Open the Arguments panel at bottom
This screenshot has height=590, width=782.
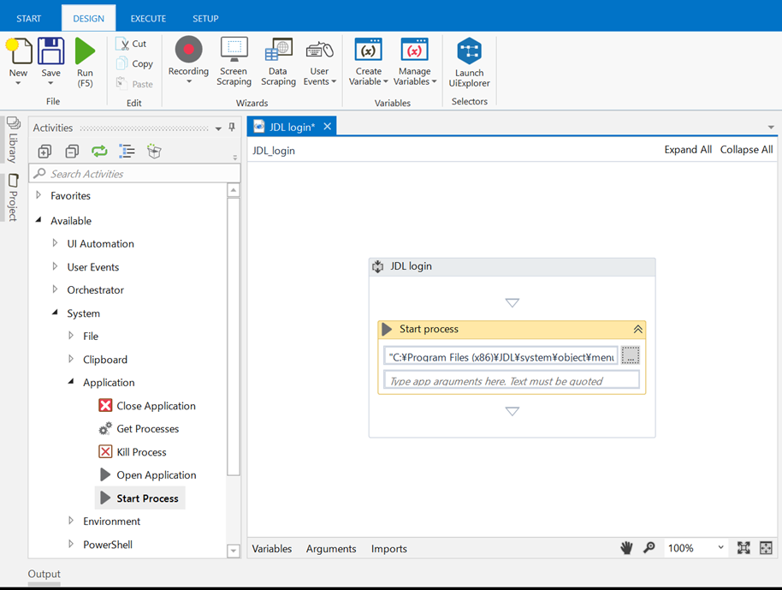pyautogui.click(x=331, y=549)
